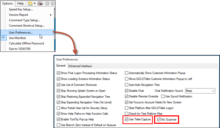
Task: Toggle the Use Teller Capture checkbox
Action: coord(127,119)
